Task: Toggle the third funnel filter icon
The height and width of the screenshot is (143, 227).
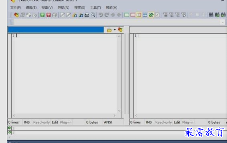Action: coord(177,15)
